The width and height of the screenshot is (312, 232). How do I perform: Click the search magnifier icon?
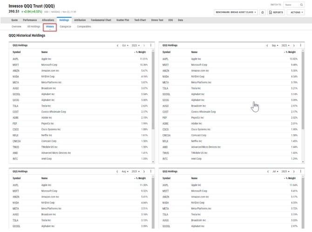[301, 5]
